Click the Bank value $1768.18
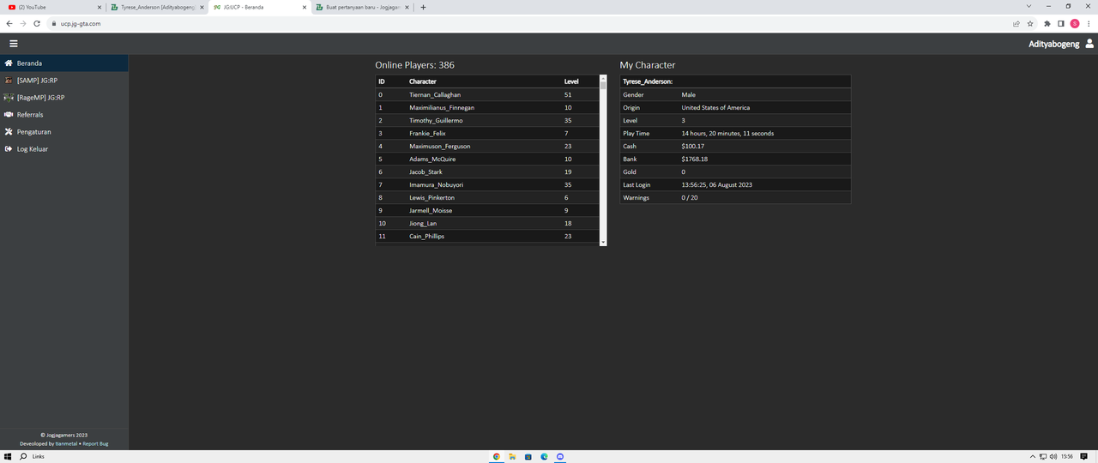 [x=695, y=159]
